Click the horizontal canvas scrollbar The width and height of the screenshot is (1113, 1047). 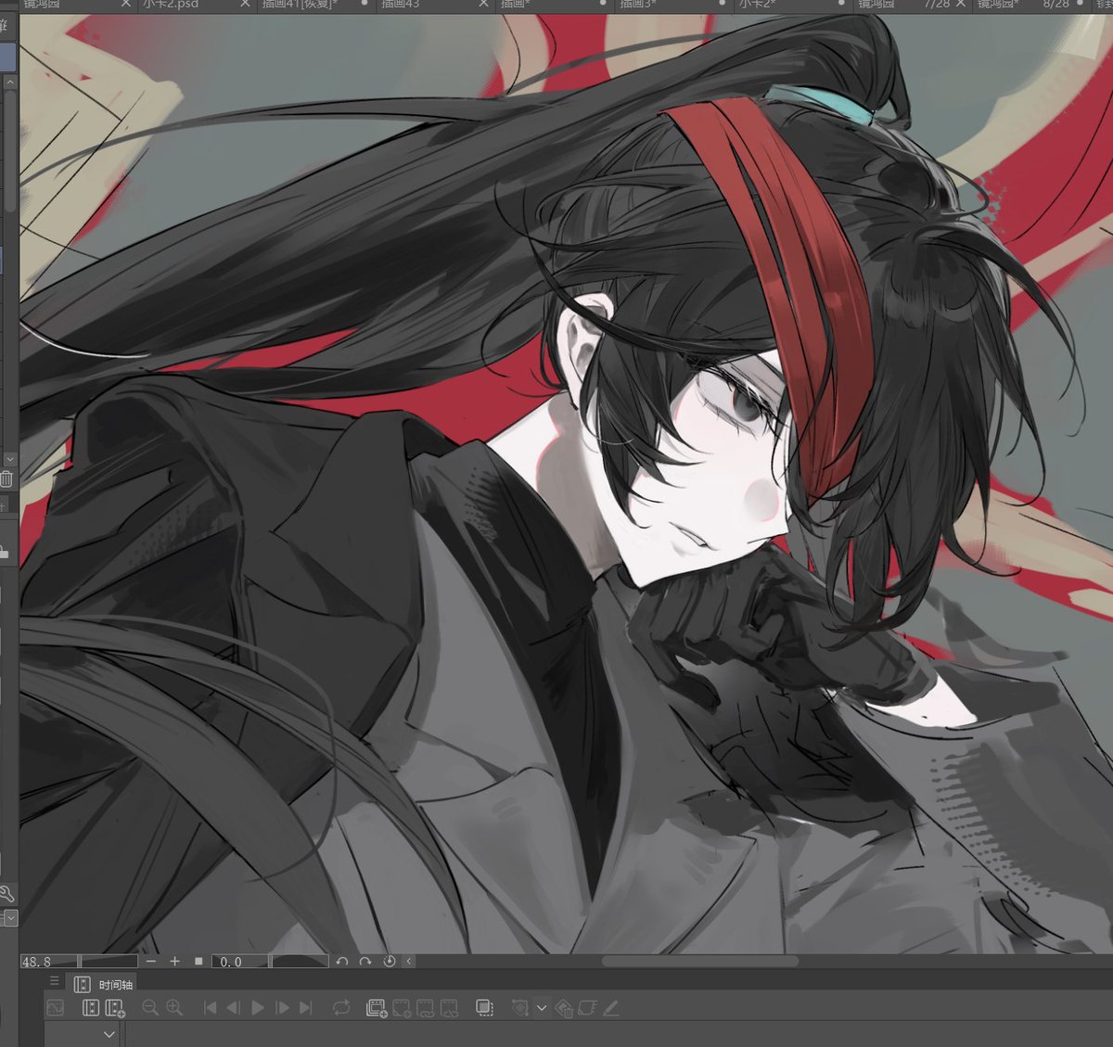point(699,962)
